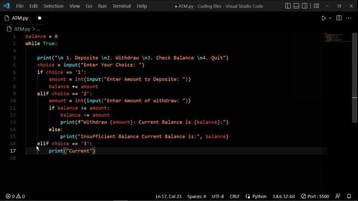This screenshot has width=358, height=201.
Task: Click the f-string Withdraw print on line 13
Action: coord(144,122)
